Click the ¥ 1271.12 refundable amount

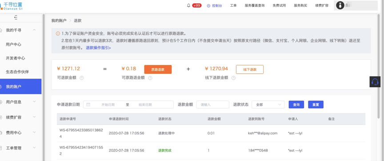click(68, 68)
